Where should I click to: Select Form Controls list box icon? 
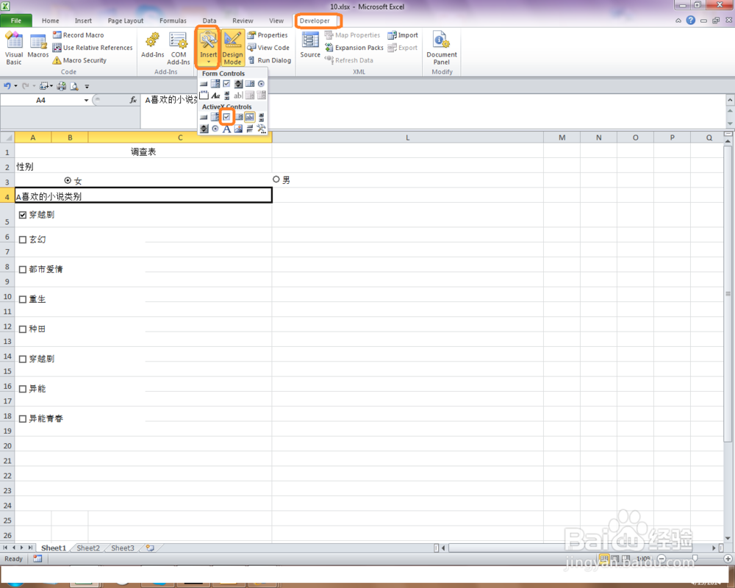249,84
